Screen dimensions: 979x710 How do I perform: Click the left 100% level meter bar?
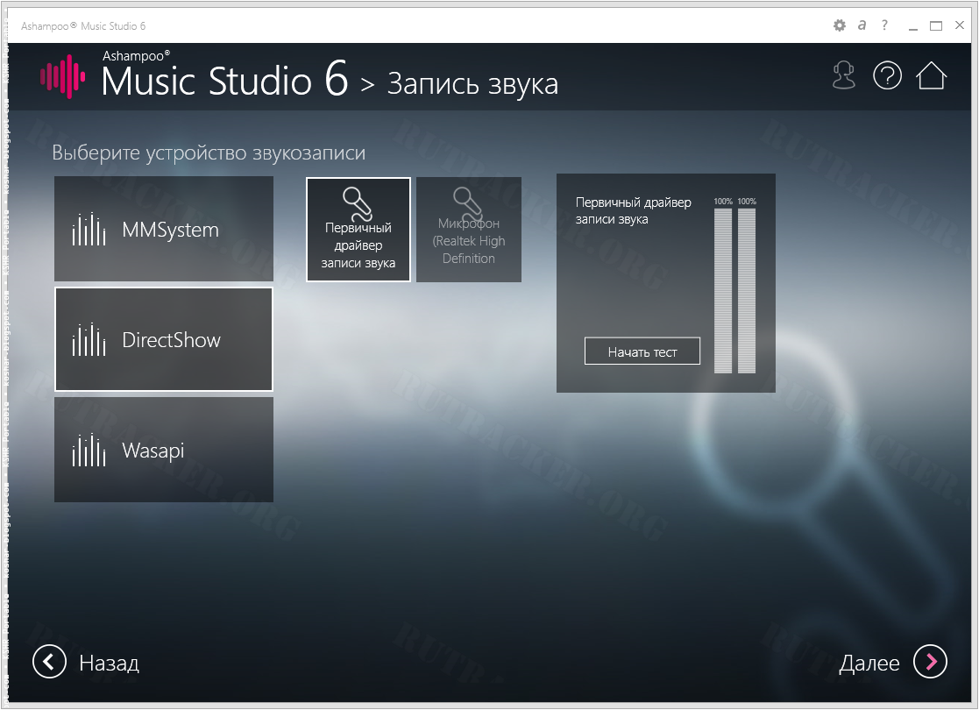(x=723, y=290)
